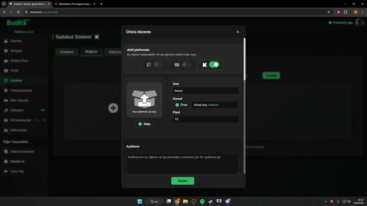Screen dimensions: 367x206
Task: Open Spotify from the taskbar
Action: coord(202,201)
